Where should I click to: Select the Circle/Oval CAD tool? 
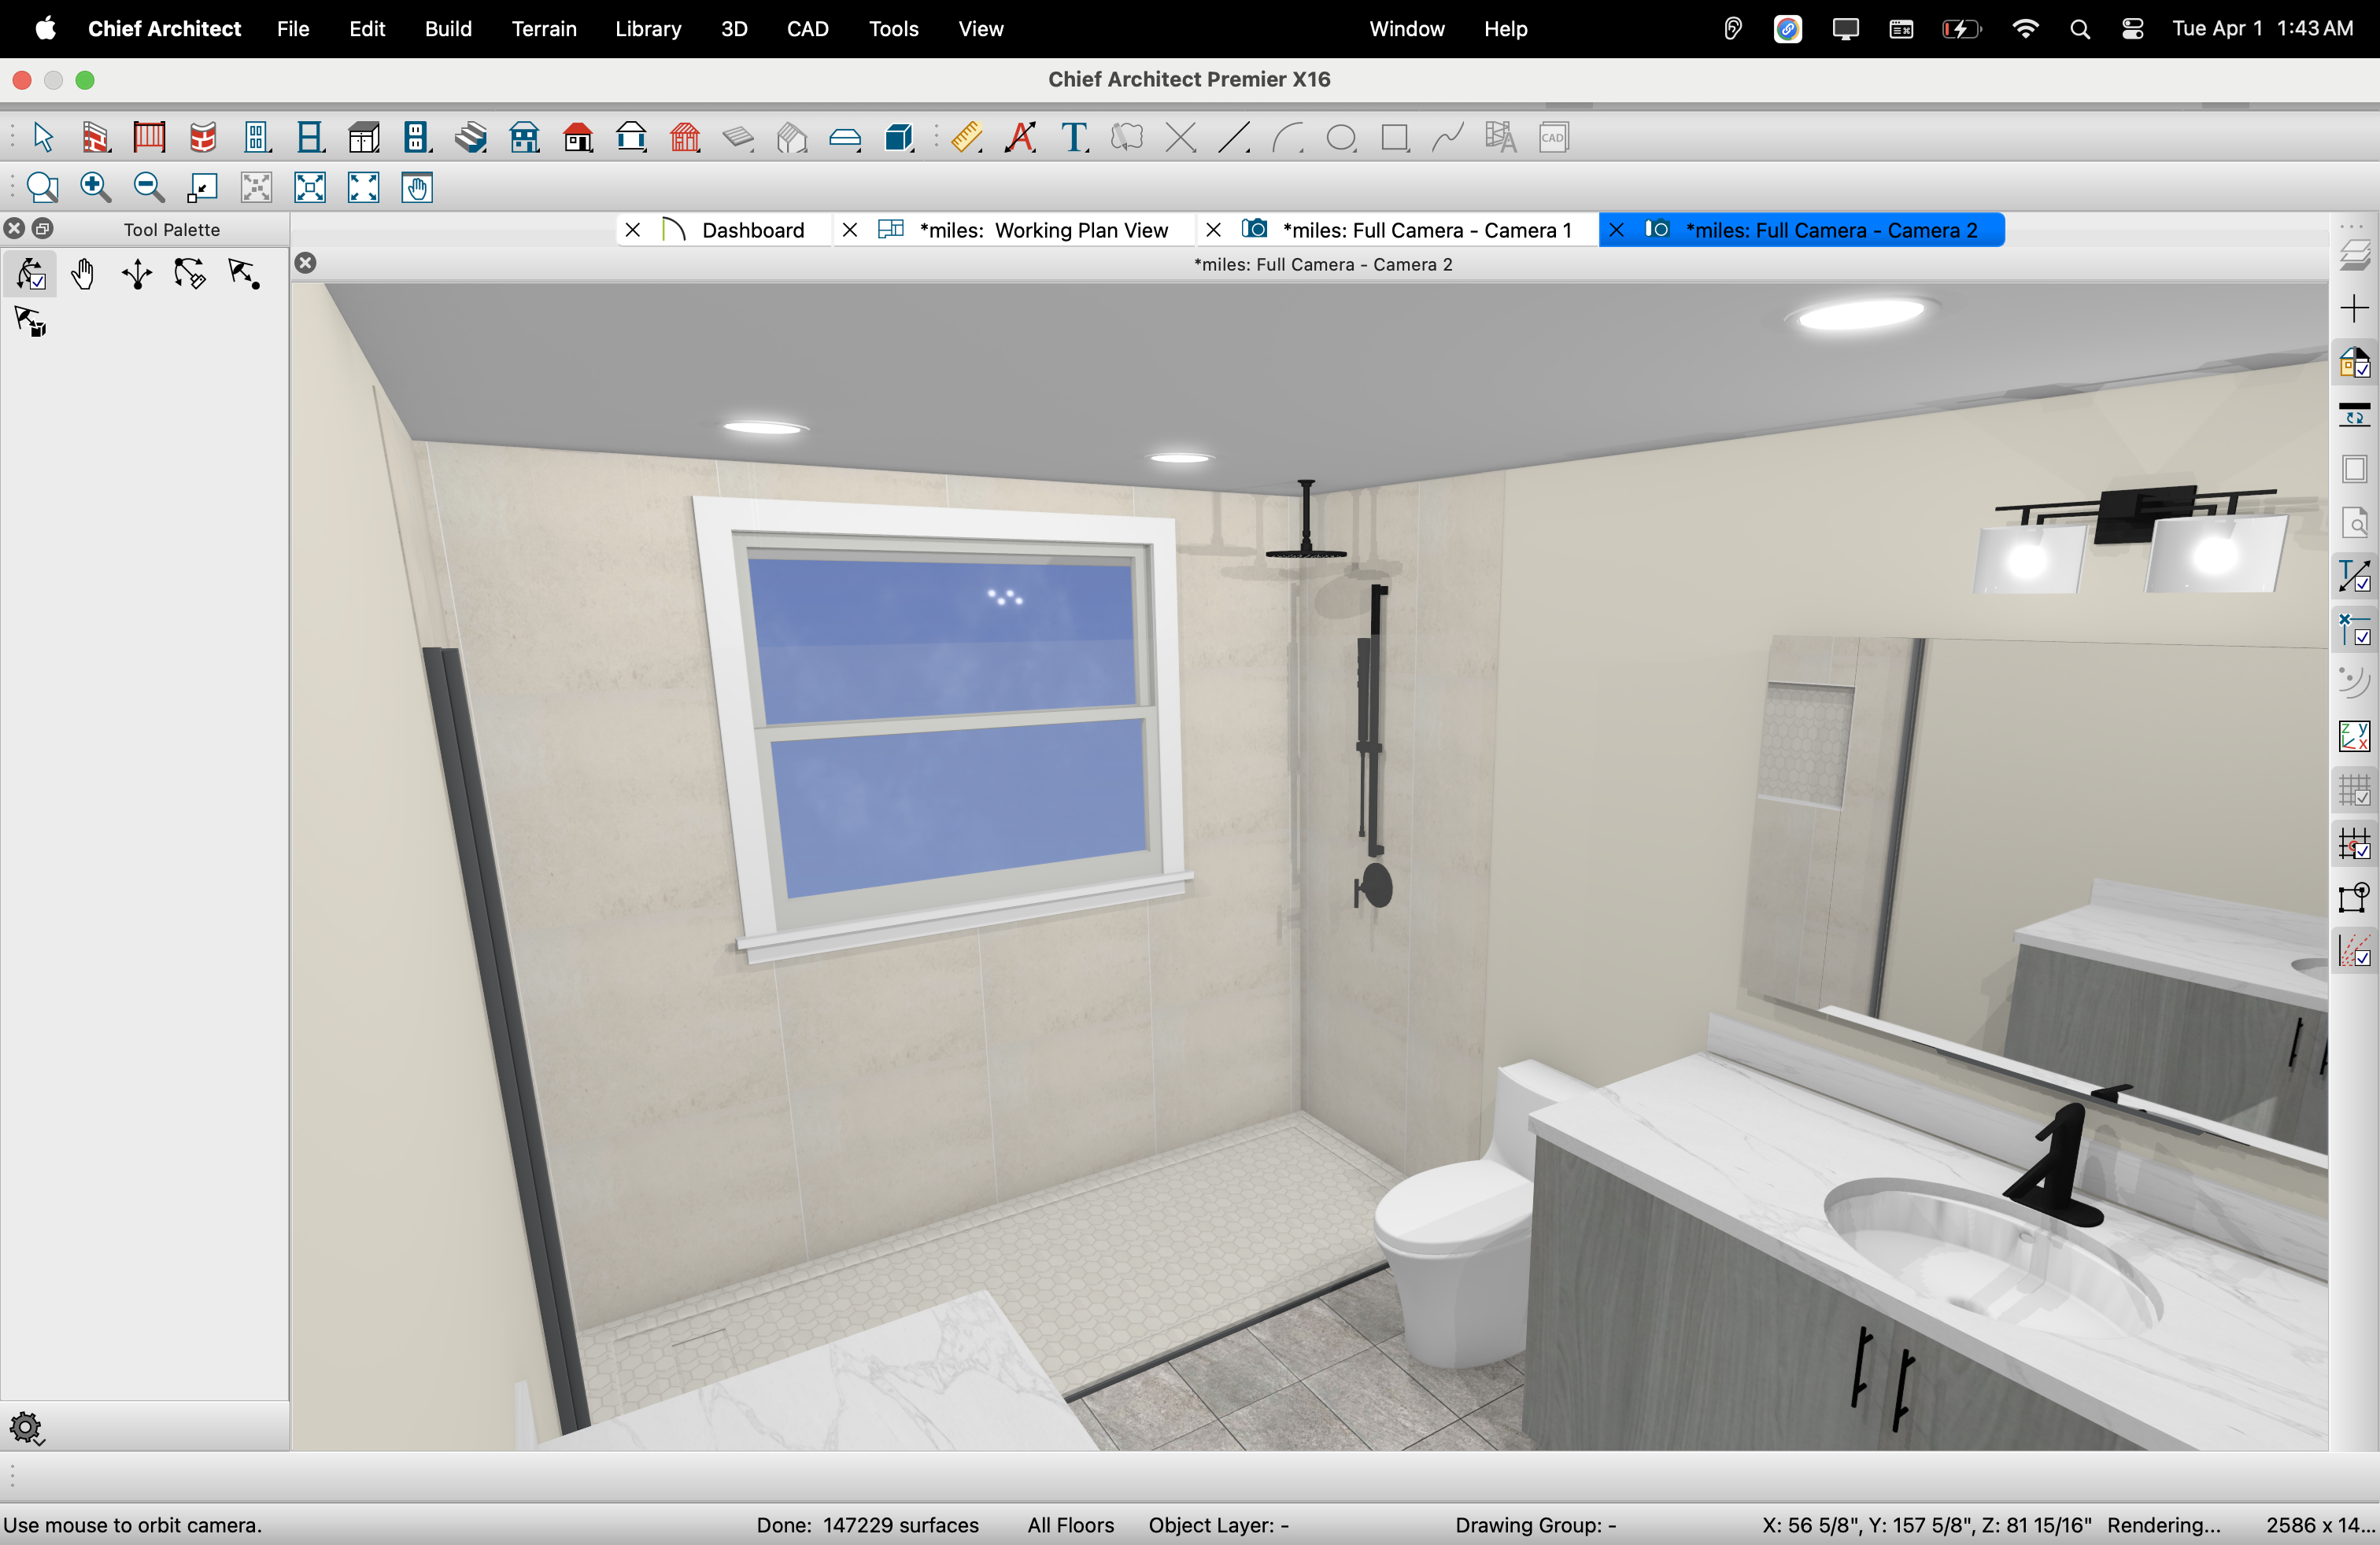pyautogui.click(x=1341, y=137)
